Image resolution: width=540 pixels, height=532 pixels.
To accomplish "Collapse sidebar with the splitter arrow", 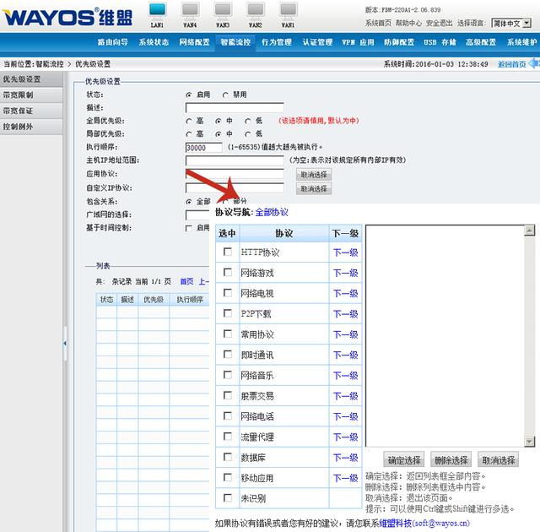I will 64,343.
